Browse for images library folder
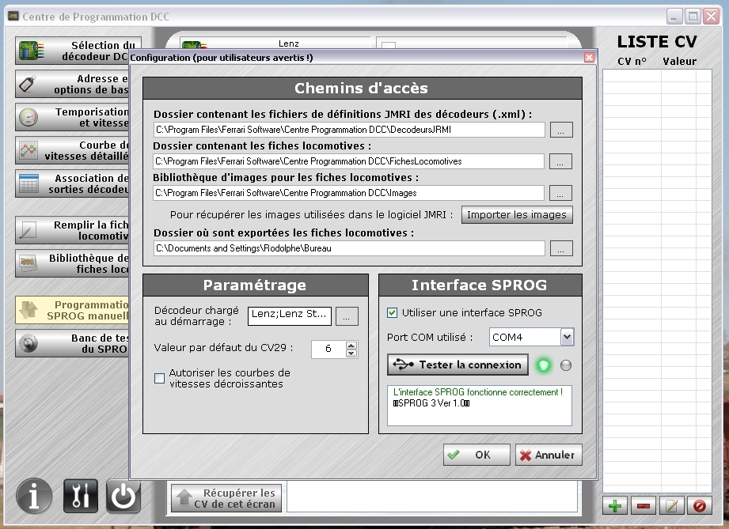729x529 pixels. point(560,193)
